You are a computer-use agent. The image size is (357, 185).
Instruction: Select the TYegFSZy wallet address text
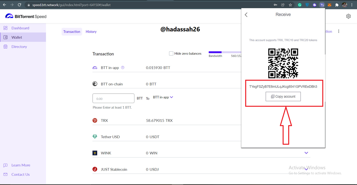(x=283, y=87)
